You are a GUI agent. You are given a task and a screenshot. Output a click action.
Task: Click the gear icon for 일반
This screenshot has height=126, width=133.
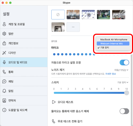point(4,34)
